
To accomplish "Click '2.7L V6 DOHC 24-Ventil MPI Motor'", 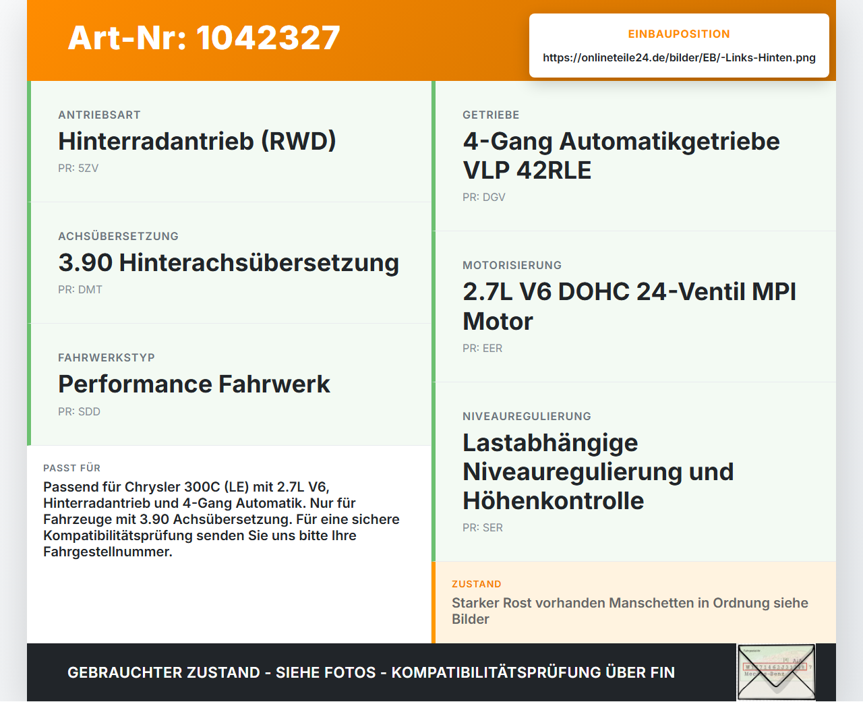I will [629, 306].
